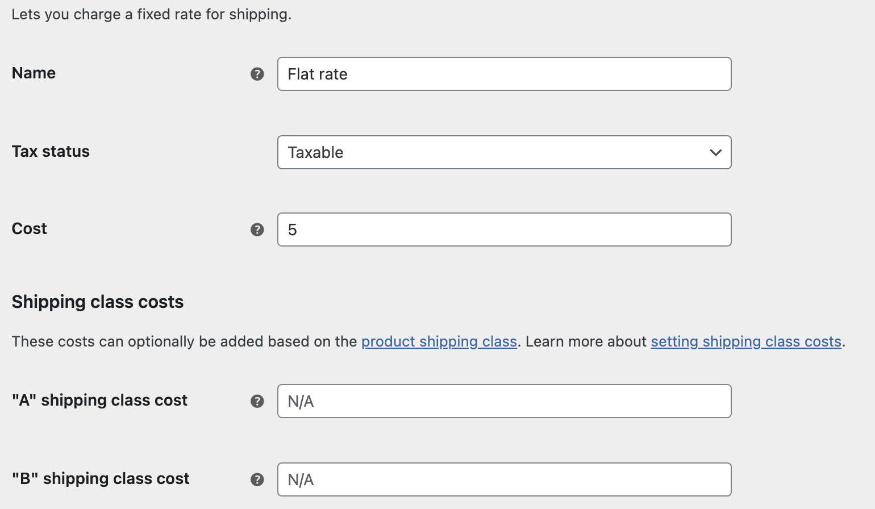This screenshot has width=875, height=509.
Task: Click the Name field label
Action: click(34, 73)
